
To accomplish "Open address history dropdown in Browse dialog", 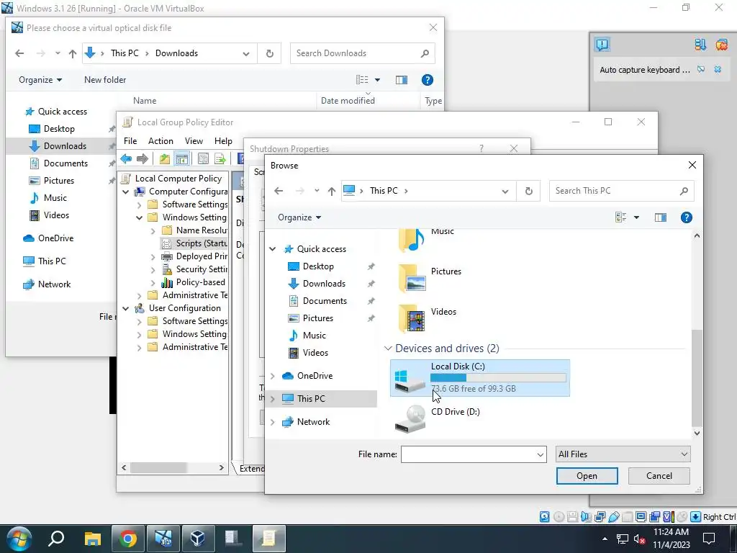I will (x=505, y=191).
